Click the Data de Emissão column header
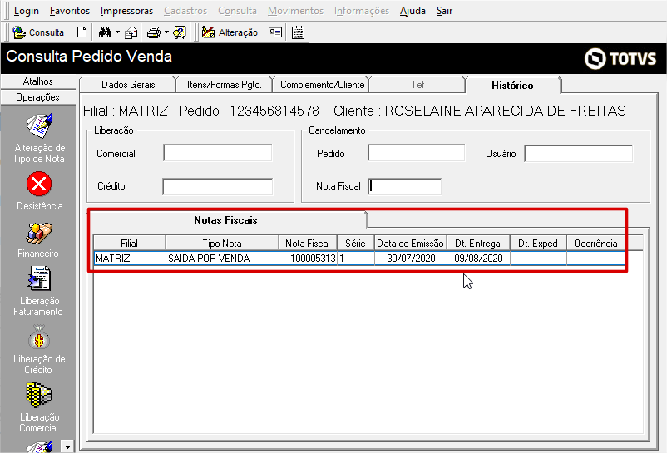The image size is (667, 453). click(x=410, y=243)
